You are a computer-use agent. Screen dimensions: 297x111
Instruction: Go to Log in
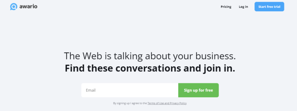(243, 7)
